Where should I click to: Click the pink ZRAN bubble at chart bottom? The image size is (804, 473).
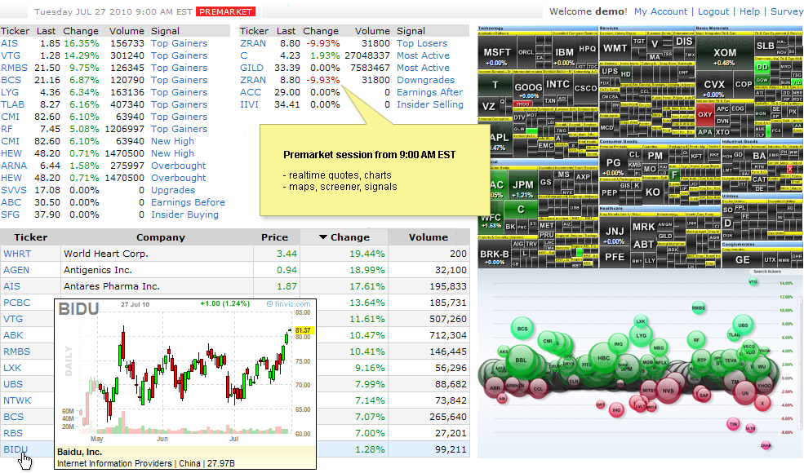(766, 445)
